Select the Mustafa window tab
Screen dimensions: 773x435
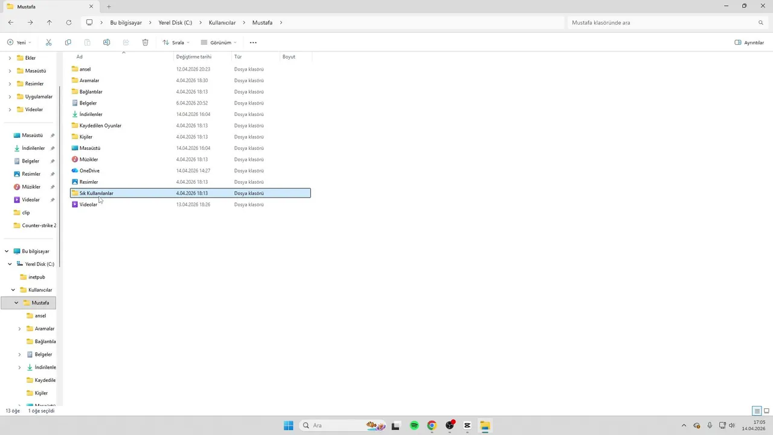click(50, 7)
